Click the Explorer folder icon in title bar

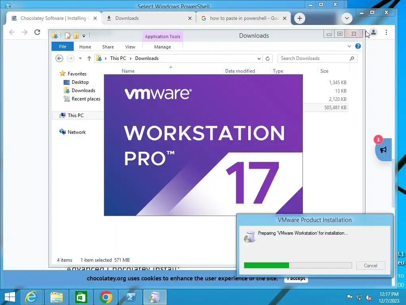[55, 35]
